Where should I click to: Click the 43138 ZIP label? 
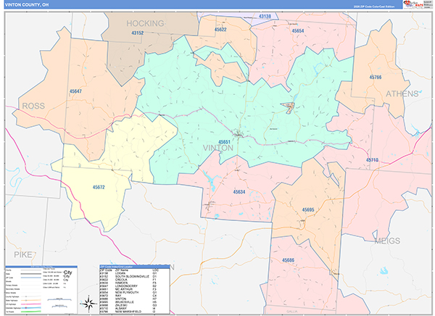(x=265, y=16)
